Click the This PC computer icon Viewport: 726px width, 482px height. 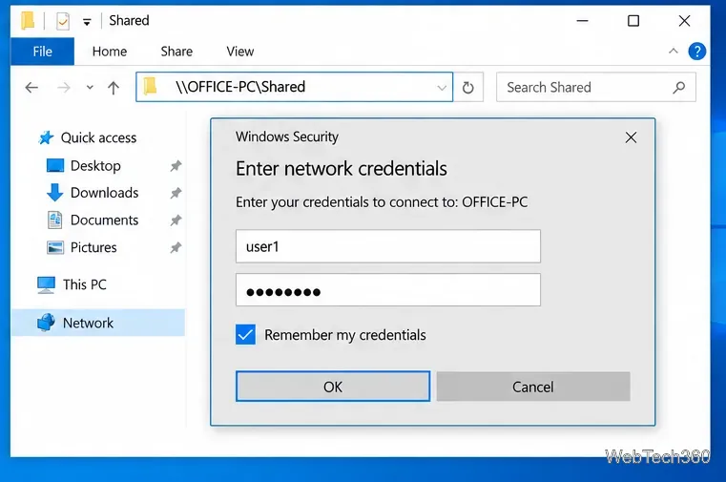coord(46,284)
